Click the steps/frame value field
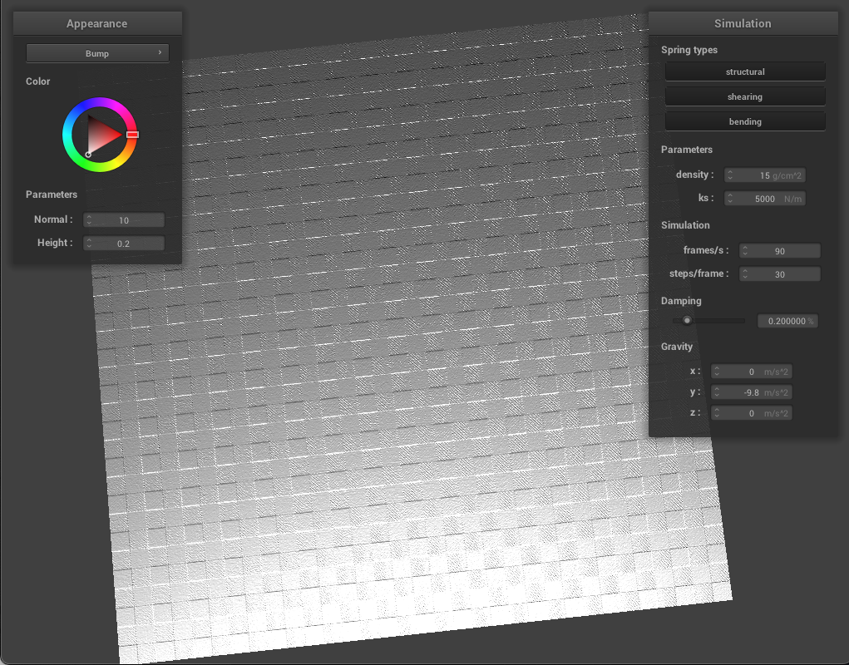 click(780, 273)
